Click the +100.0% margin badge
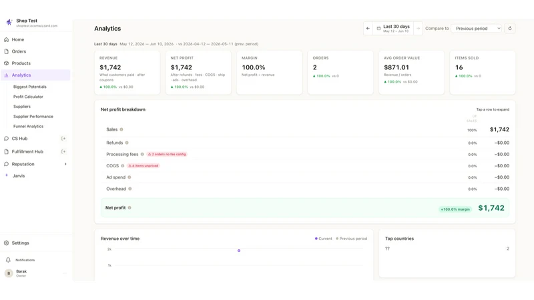Screen dimensions: 534x300 pos(455,209)
